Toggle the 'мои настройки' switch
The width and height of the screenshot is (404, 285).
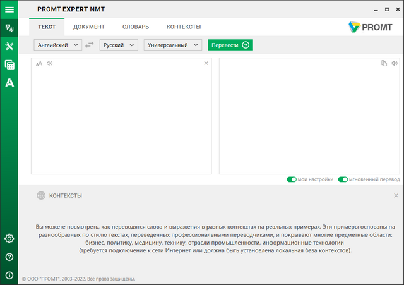click(x=292, y=179)
